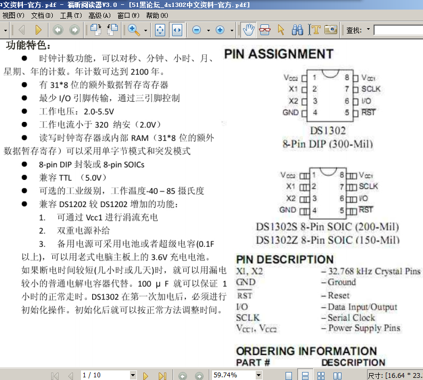This screenshot has height=380, width=423.
Task: Go to previous page in status bar
Action: pos(71,376)
